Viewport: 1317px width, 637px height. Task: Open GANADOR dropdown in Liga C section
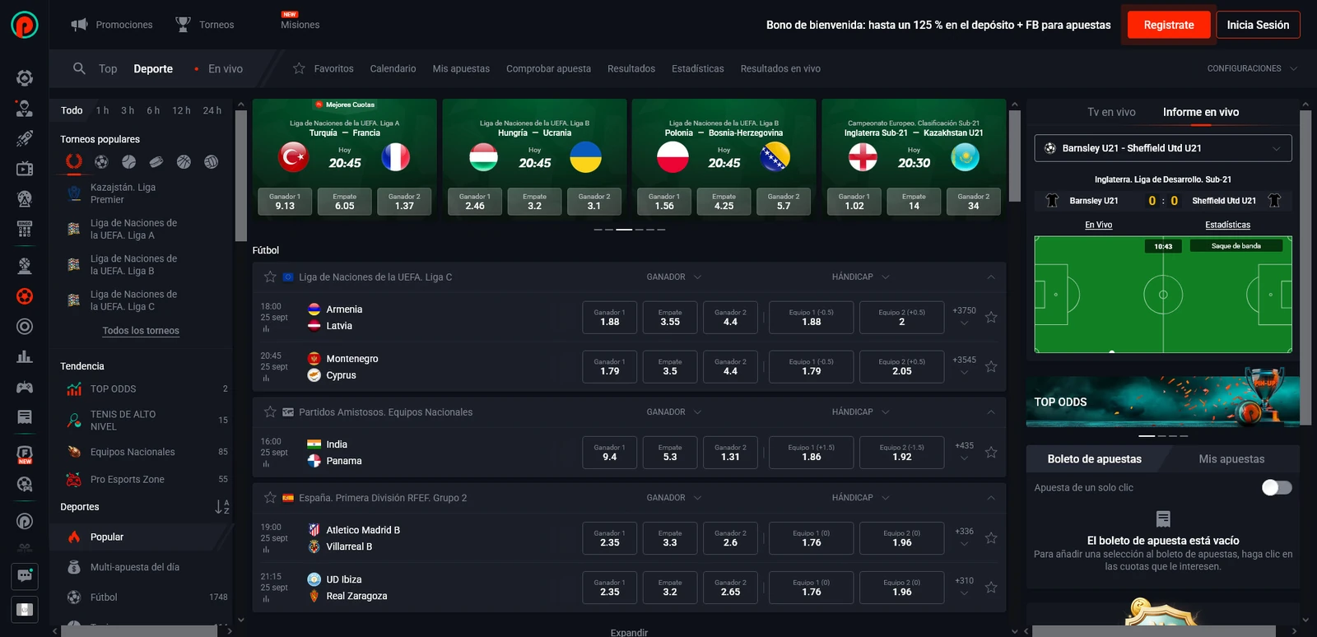[674, 277]
